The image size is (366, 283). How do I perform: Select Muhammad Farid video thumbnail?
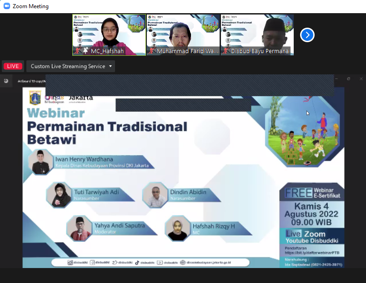coord(183,35)
